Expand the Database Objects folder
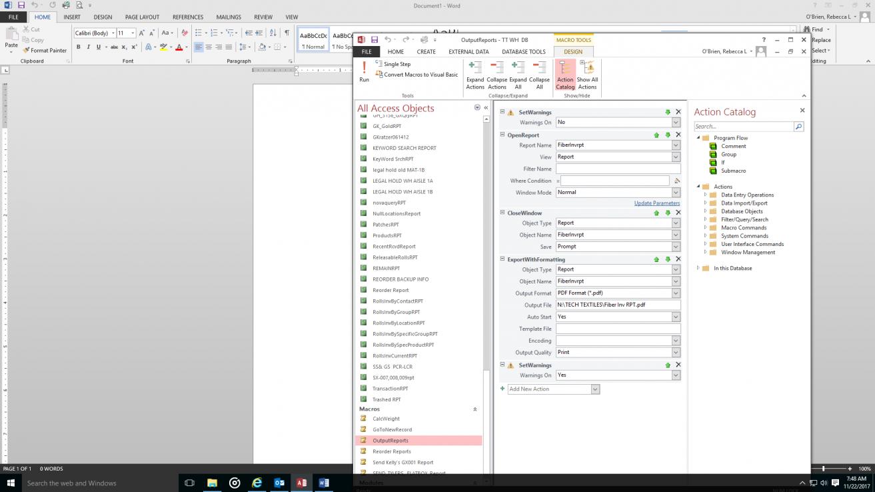875x492 pixels. [x=706, y=211]
